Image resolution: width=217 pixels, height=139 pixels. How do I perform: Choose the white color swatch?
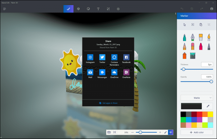pyautogui.click(x=205, y=120)
